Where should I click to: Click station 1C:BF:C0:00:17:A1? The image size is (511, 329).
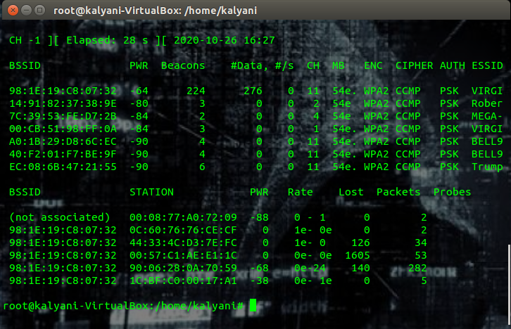click(x=183, y=280)
